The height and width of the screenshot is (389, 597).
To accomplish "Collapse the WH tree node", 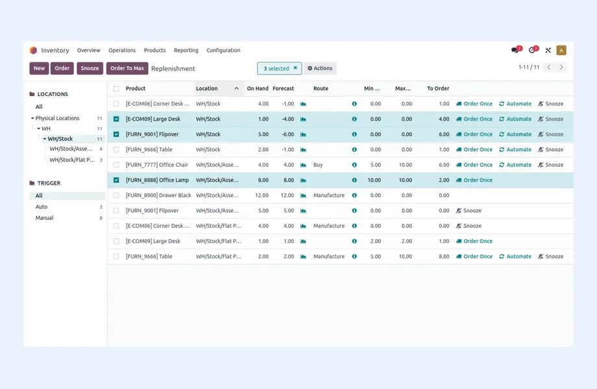I will [38, 128].
